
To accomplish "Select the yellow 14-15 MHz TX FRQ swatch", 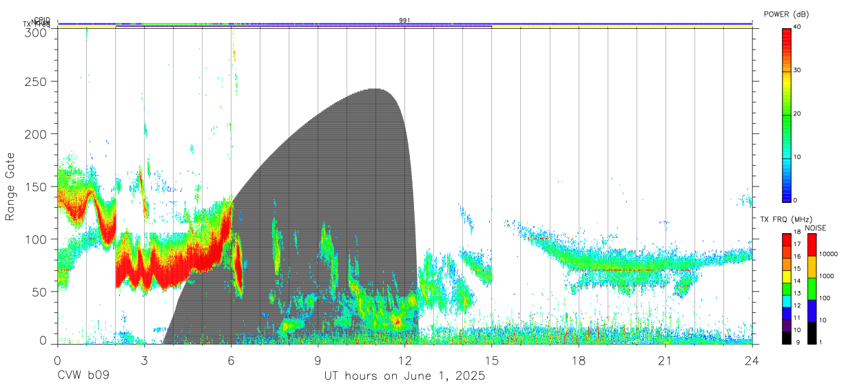I will [x=786, y=277].
